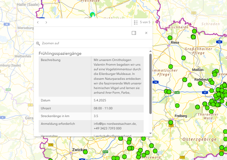Click the blue route 14 shield icon
The image size is (227, 160).
(156, 82)
